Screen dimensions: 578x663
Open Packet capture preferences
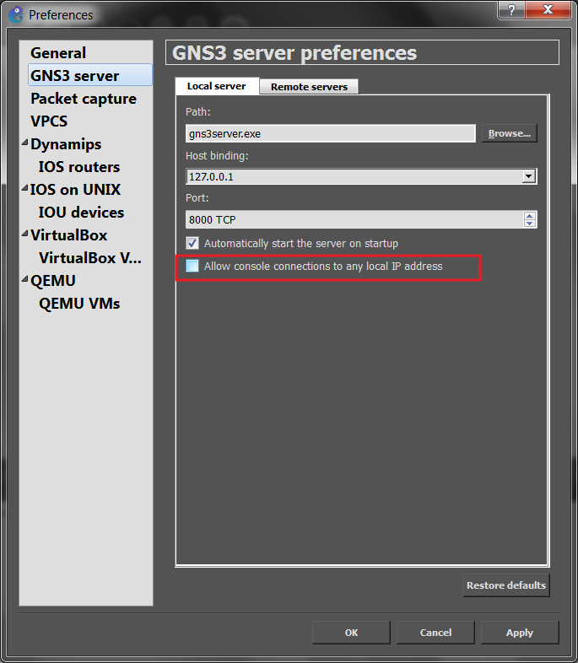point(84,99)
